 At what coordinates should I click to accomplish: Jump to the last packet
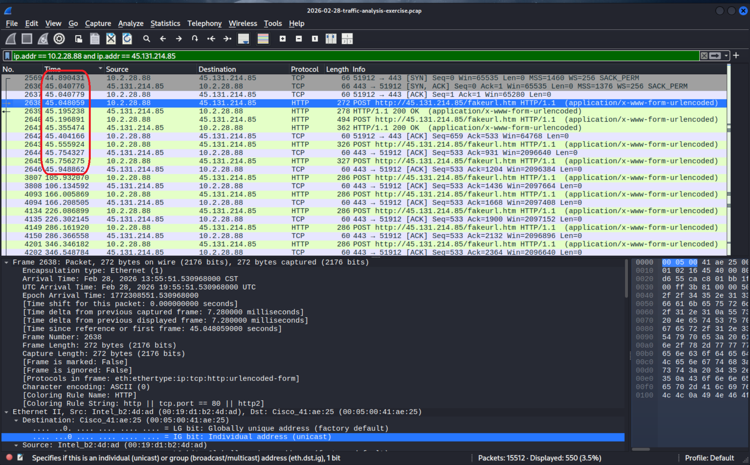pos(227,39)
